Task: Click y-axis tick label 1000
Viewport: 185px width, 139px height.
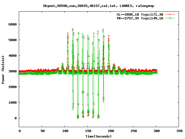Action: [12, 103]
